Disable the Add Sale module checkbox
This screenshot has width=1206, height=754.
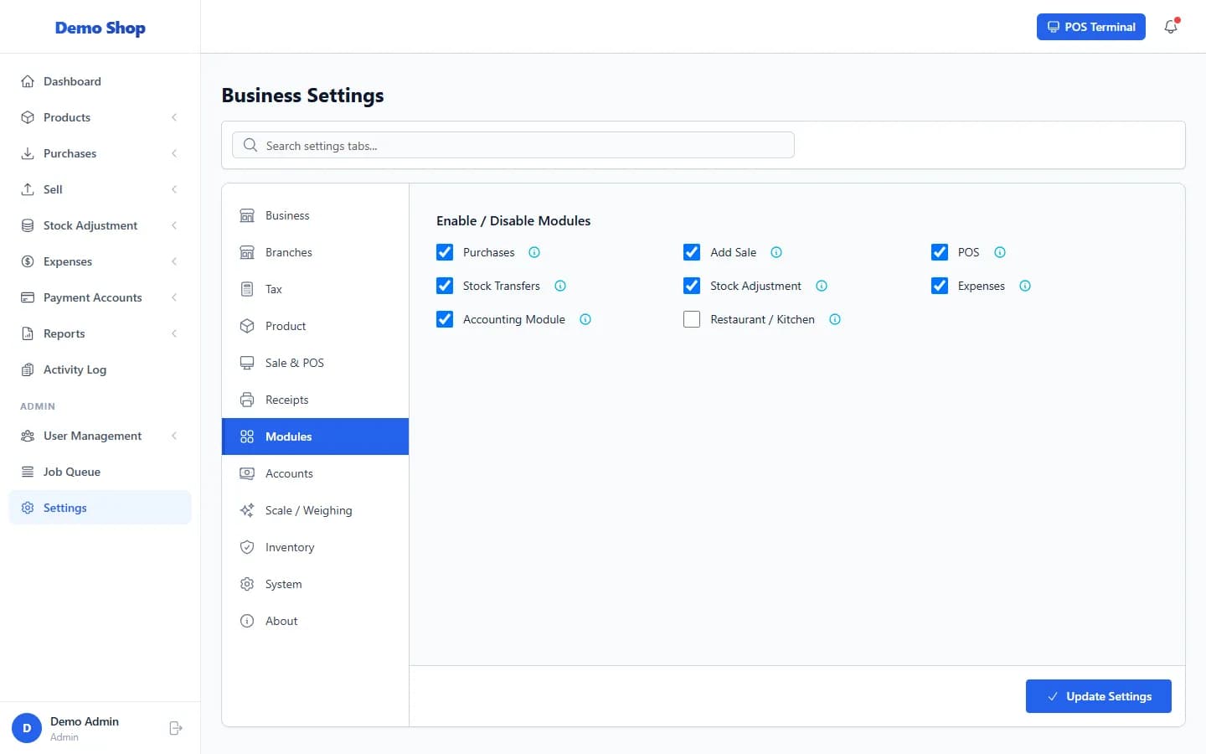coord(692,252)
